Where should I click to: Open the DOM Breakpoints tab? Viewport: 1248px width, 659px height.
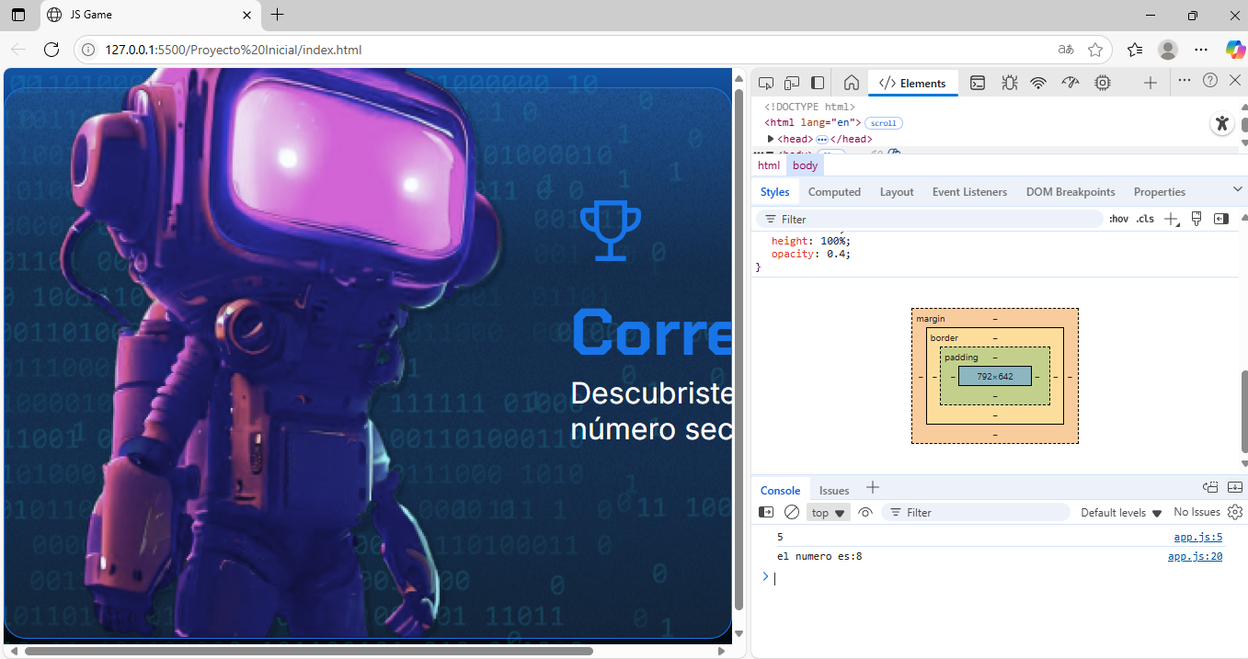tap(1071, 192)
